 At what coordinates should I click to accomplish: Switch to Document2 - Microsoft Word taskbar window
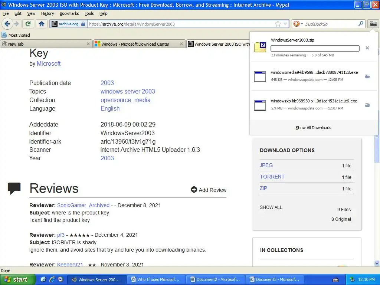[215, 279]
